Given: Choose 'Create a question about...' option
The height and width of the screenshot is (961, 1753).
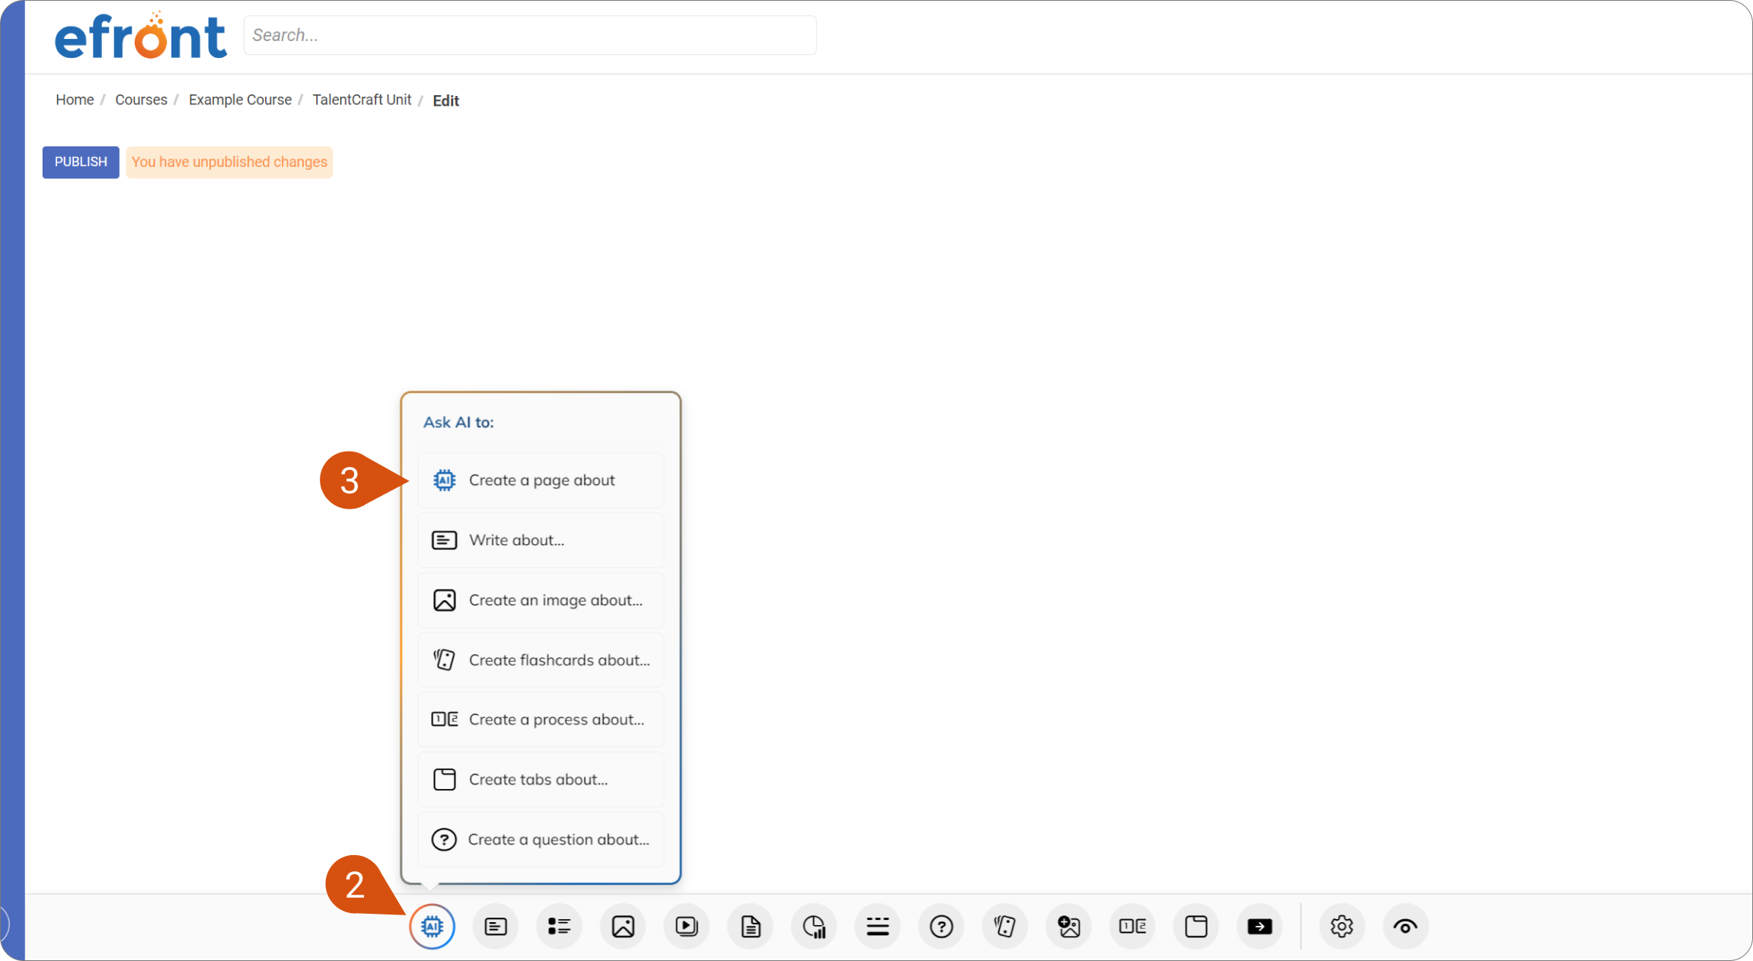Looking at the screenshot, I should coord(541,840).
